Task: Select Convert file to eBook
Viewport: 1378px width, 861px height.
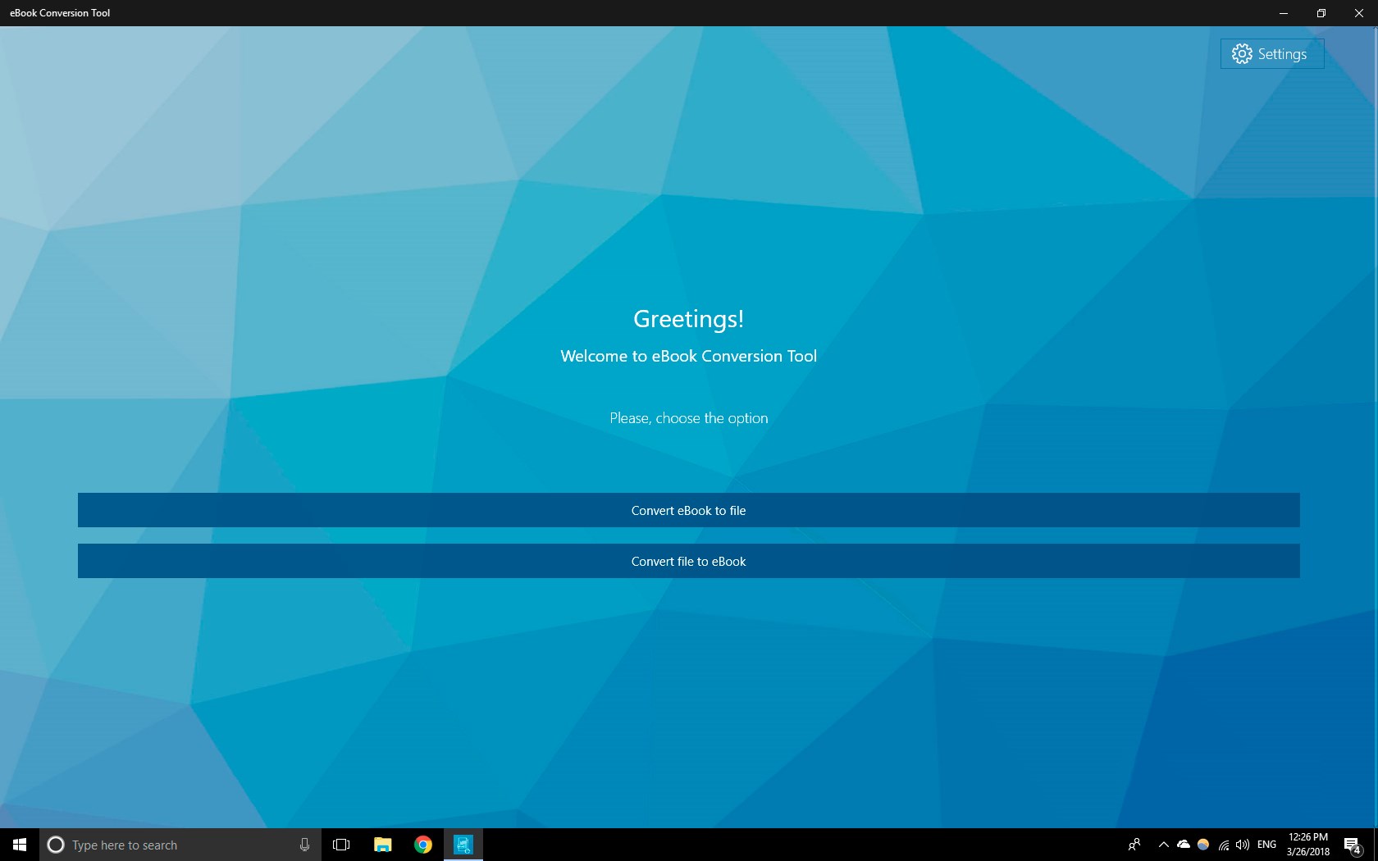Action: pos(688,562)
